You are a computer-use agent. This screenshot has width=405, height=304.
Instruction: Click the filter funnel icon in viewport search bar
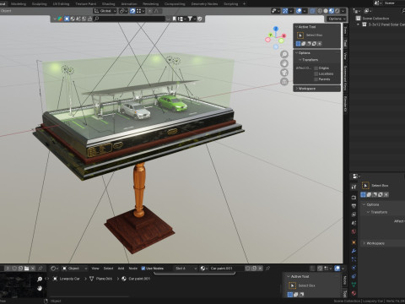(190, 19)
